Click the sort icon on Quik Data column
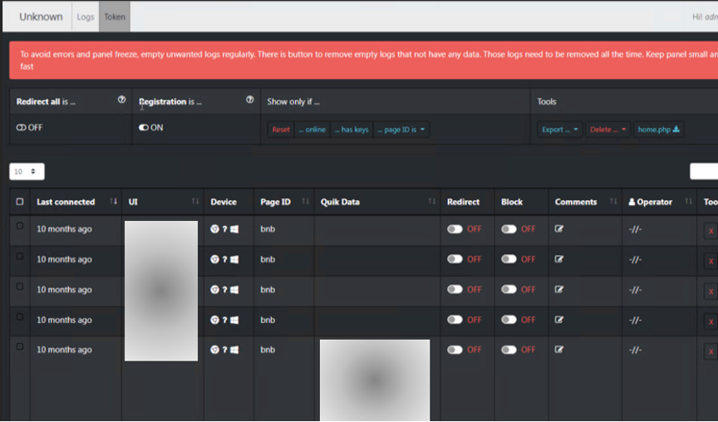The image size is (718, 422). (431, 202)
